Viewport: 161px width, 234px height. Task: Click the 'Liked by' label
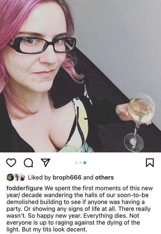pyautogui.click(x=40, y=178)
